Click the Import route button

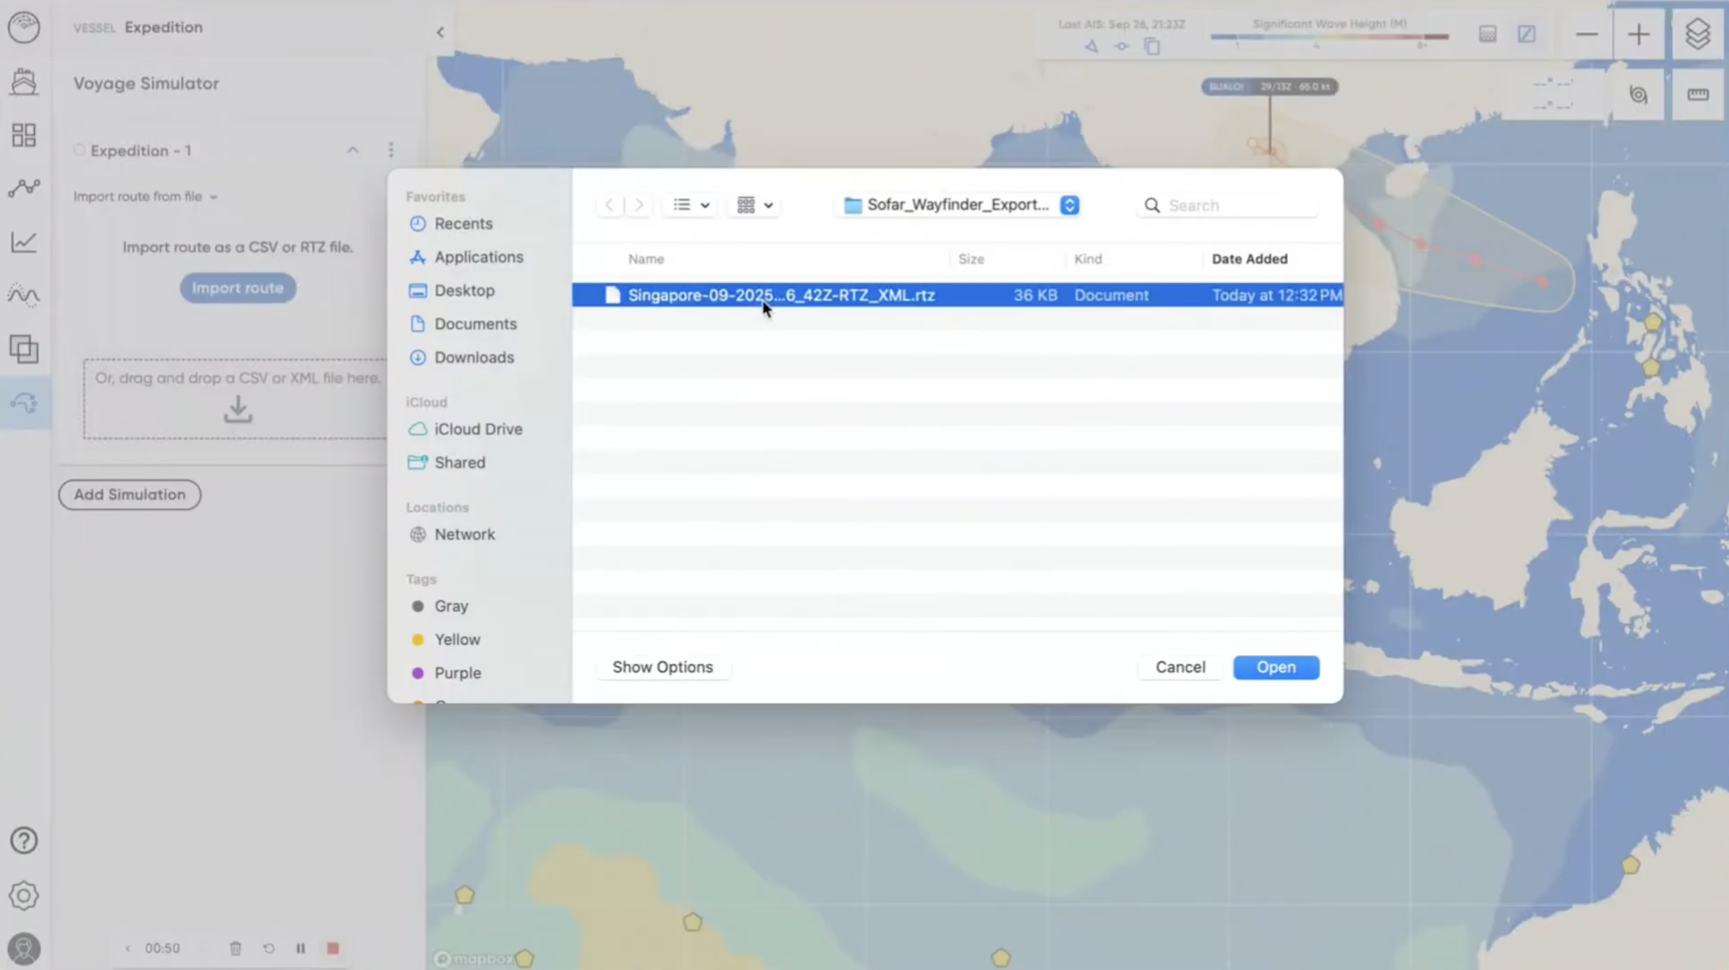(x=238, y=288)
